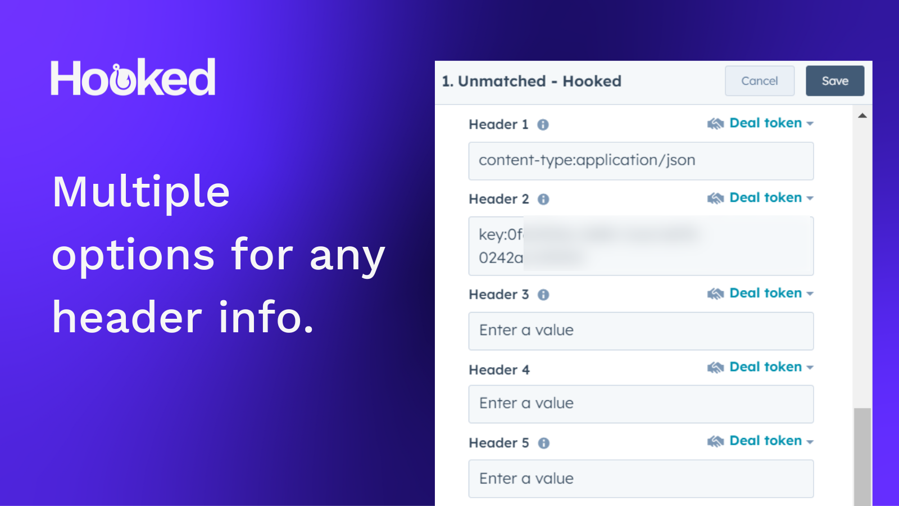Click the handshake icon beside Header 2's Deal token
The image size is (899, 506).
(715, 197)
